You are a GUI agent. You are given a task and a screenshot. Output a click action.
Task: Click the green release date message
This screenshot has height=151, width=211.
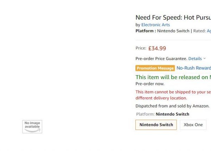point(173,77)
